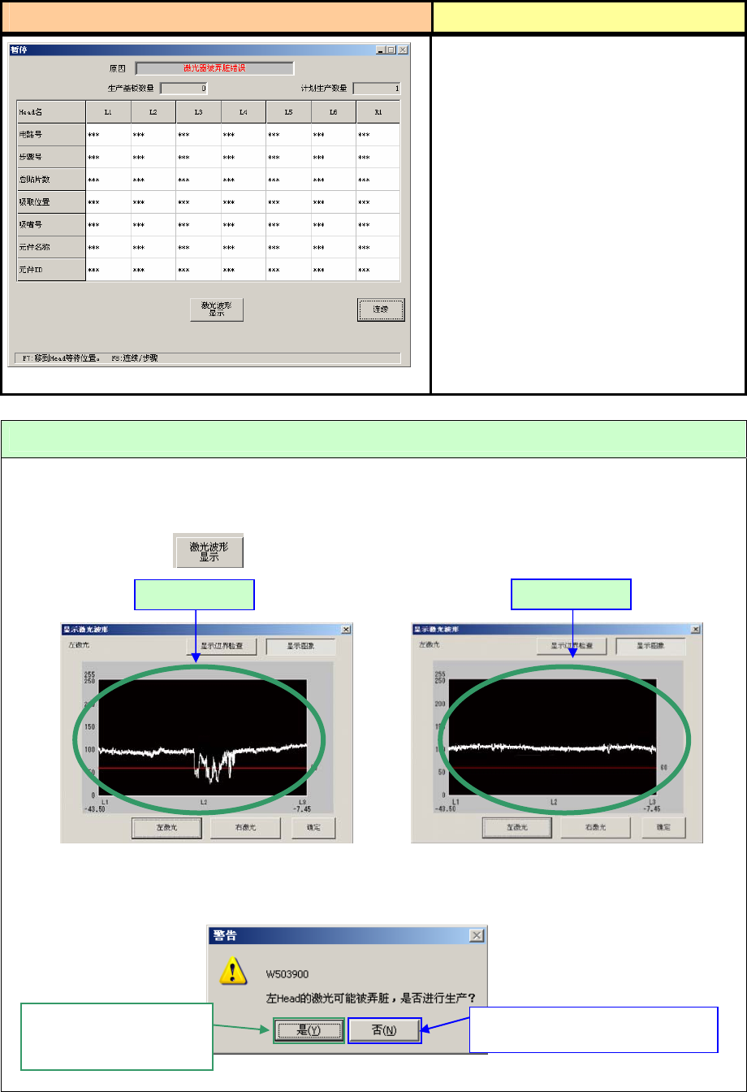Click 是(Y) in the 警告 dialog
747x1092 pixels.
coord(307,1031)
